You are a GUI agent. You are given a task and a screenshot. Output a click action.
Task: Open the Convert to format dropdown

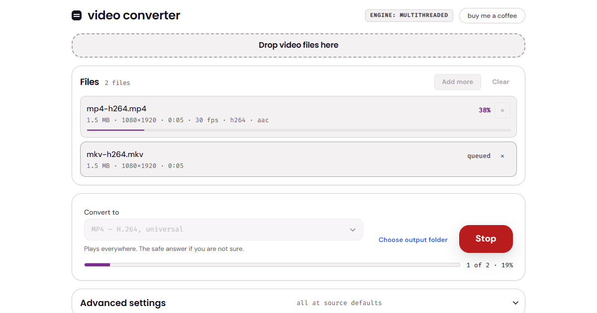click(x=223, y=230)
